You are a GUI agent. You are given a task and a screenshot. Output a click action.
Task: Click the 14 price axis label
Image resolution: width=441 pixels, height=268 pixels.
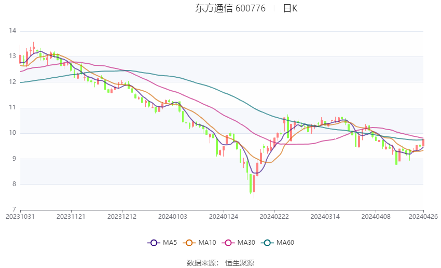pyautogui.click(x=12, y=31)
